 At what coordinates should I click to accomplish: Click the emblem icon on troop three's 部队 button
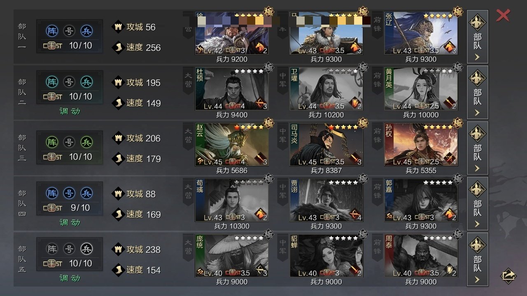pos(477,133)
